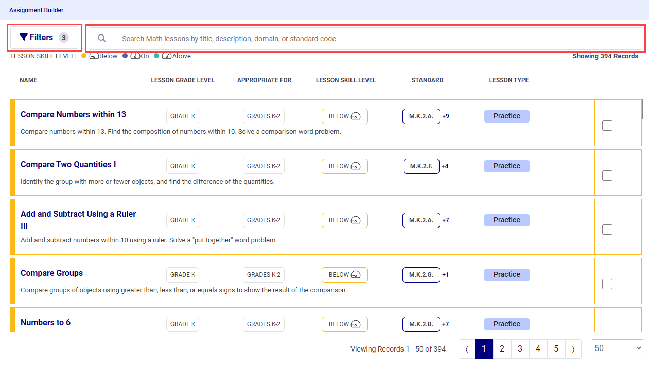Open the Compare Groups lesson link

(51, 273)
